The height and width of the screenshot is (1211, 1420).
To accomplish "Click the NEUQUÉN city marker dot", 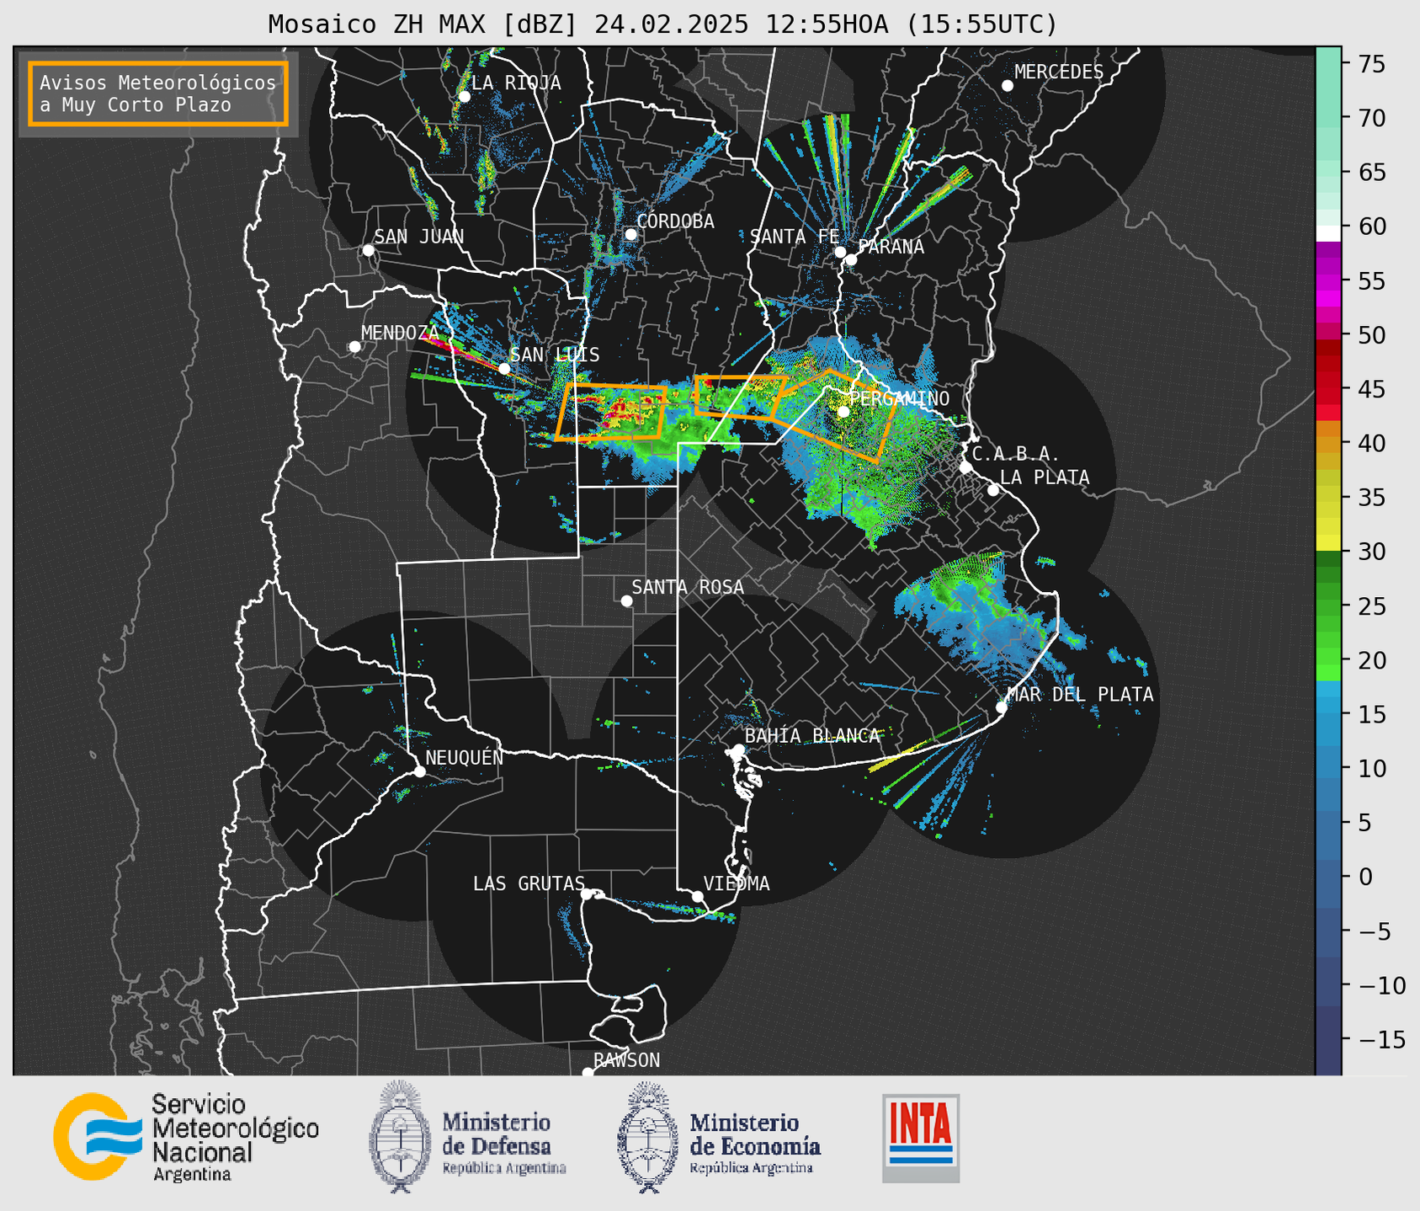I will pyautogui.click(x=419, y=771).
